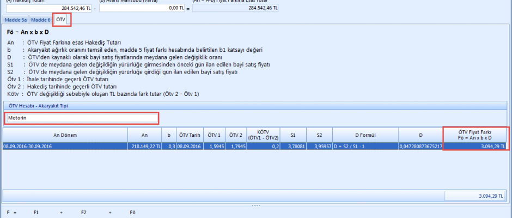Click the ÖTV Tarih column header
512x218 pixels.
pos(190,135)
